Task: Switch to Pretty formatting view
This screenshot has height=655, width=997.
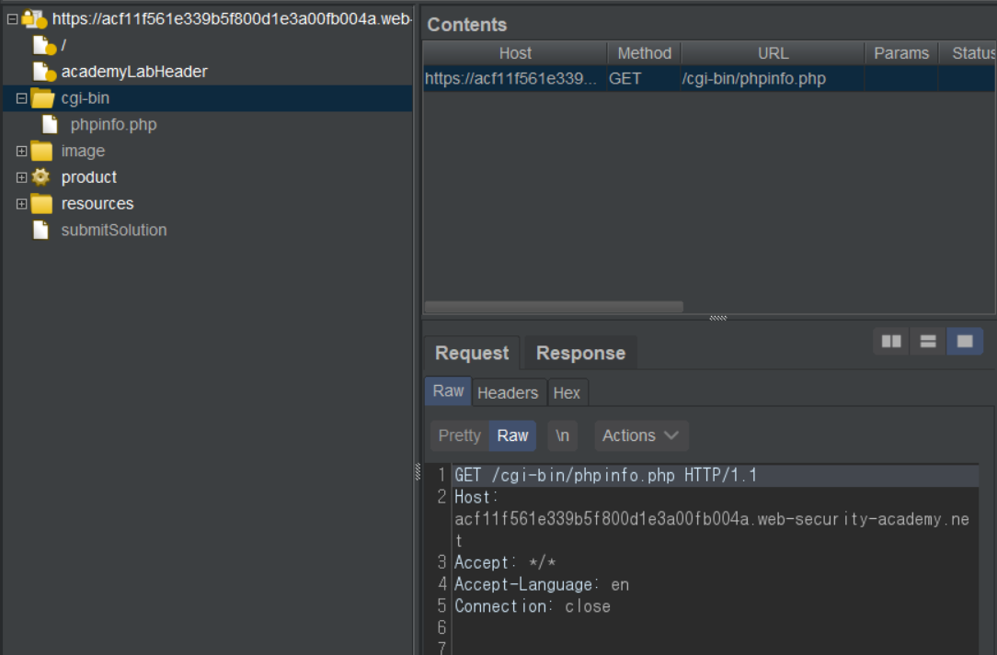Action: (x=459, y=435)
